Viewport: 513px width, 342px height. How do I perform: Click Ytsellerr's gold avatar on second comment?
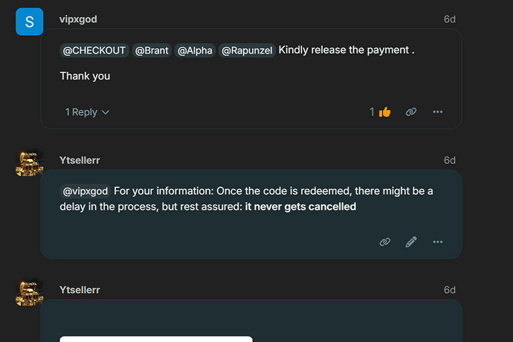pyautogui.click(x=30, y=163)
